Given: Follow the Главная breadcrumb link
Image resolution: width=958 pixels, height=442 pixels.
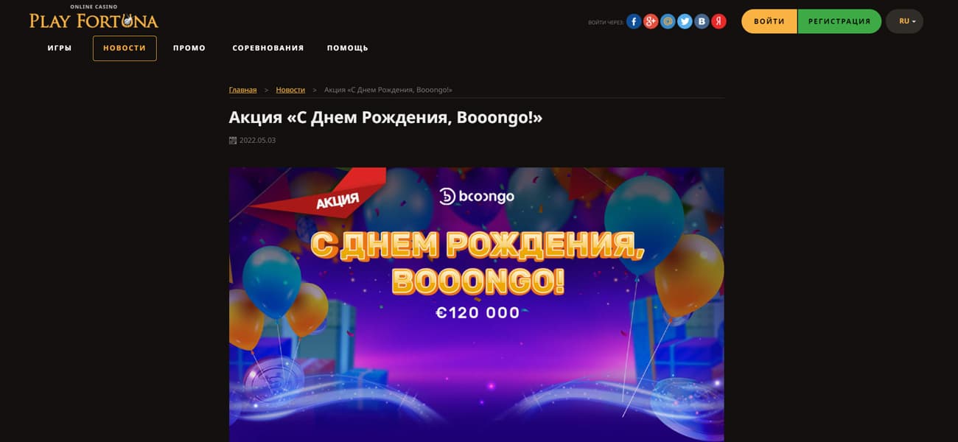Looking at the screenshot, I should click(x=242, y=90).
